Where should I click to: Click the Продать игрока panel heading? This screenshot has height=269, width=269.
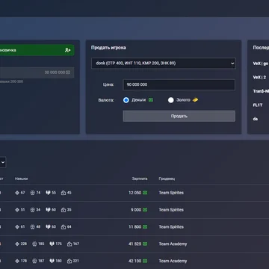pyautogui.click(x=108, y=48)
